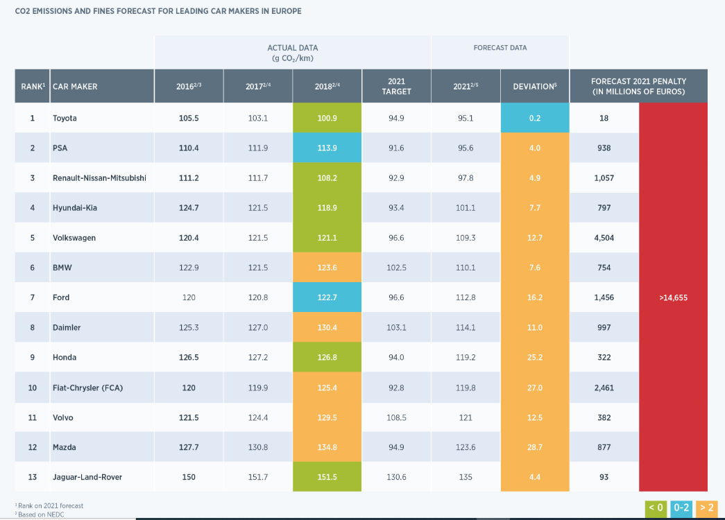
Task: Click the 'DEVIATION' column header
Action: (534, 87)
